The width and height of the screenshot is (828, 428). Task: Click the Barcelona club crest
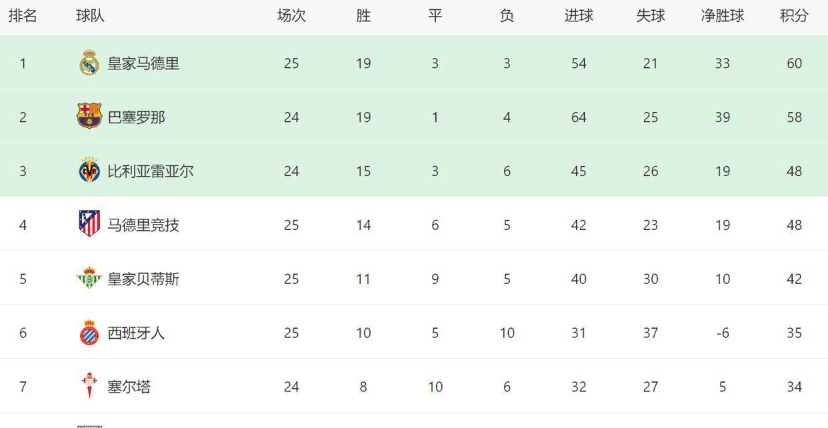pyautogui.click(x=89, y=117)
